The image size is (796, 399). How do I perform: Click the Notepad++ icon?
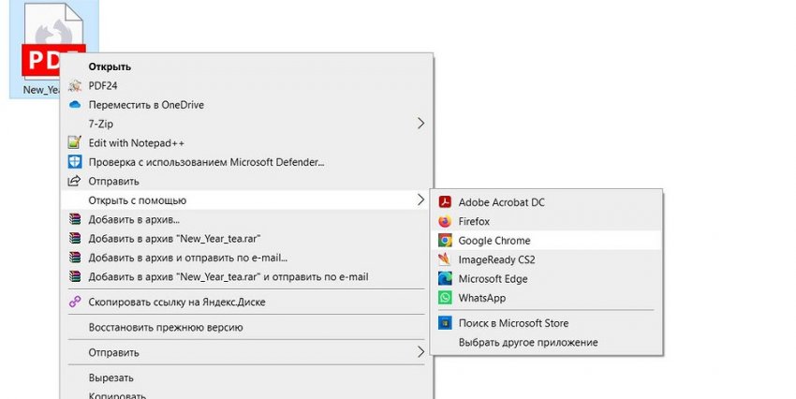click(75, 142)
